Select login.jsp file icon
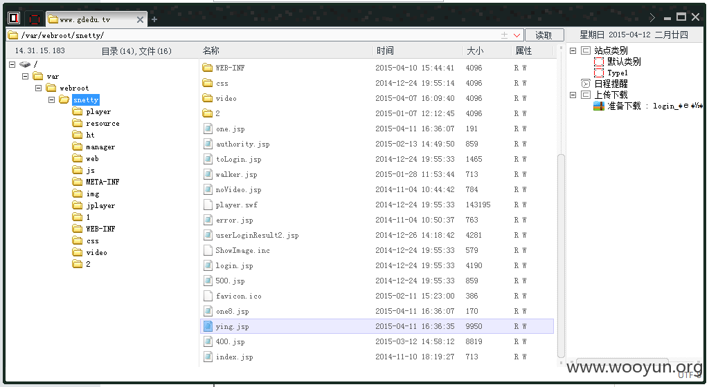 pos(208,265)
